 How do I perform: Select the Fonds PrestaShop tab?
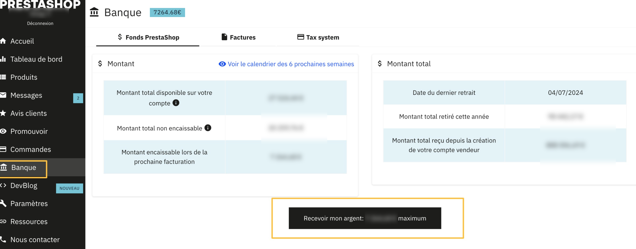pos(148,37)
